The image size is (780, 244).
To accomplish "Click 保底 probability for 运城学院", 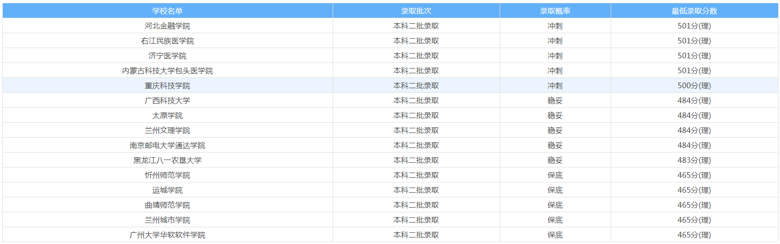I will click(555, 190).
